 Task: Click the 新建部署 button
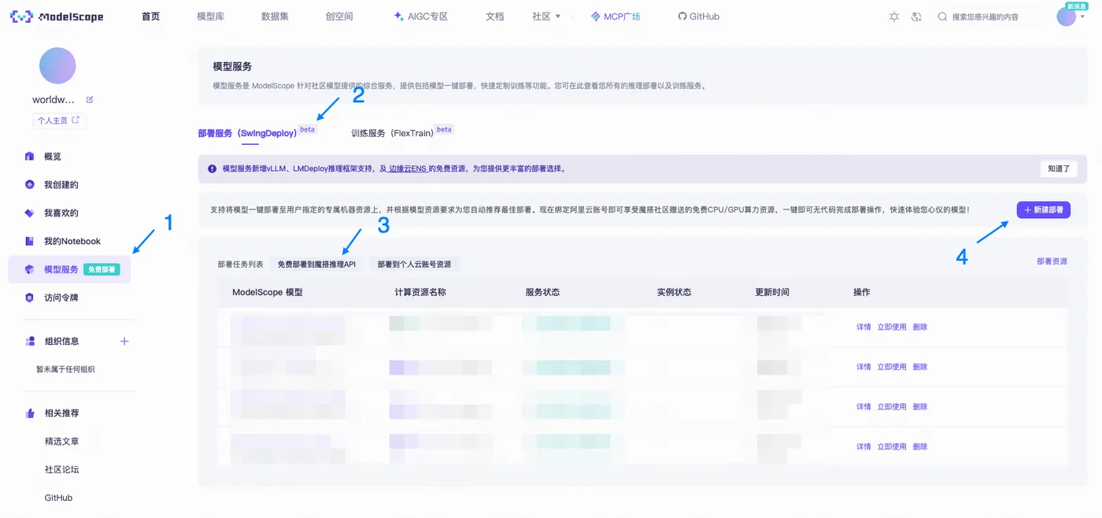tap(1044, 210)
